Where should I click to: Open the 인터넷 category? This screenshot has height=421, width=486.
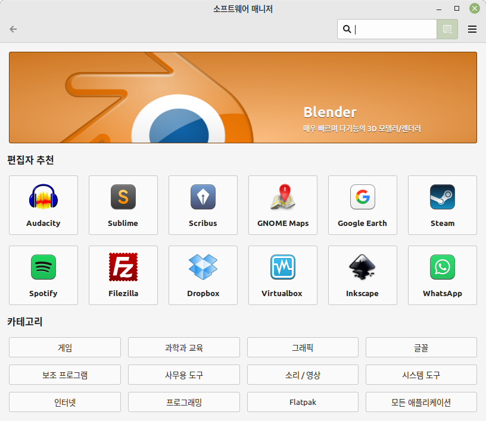click(x=65, y=402)
